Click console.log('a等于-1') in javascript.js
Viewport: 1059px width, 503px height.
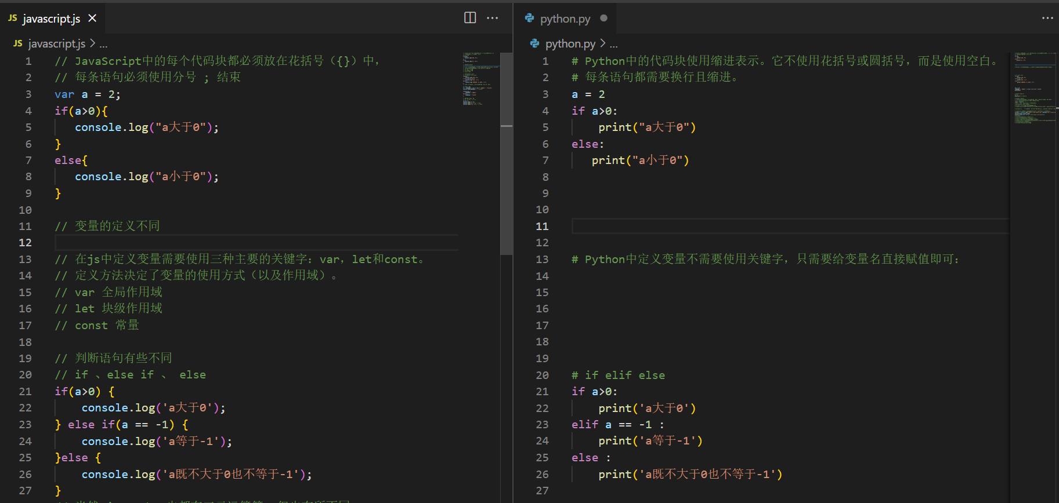[x=157, y=441]
